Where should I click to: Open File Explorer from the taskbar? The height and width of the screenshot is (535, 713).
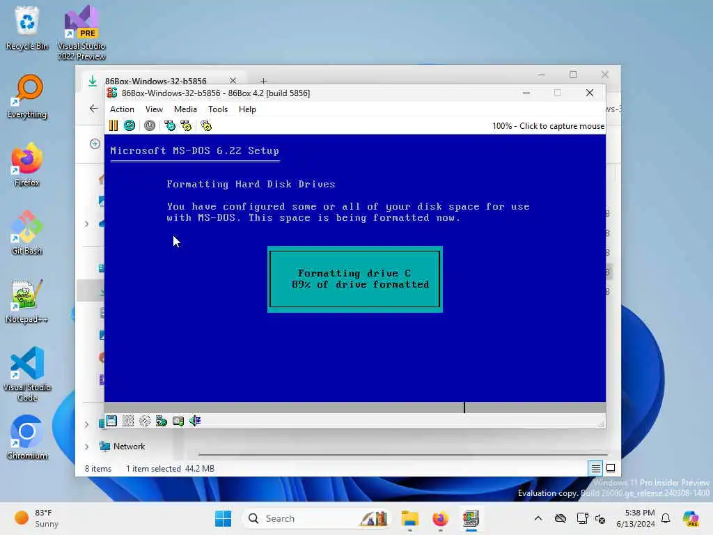tap(409, 518)
